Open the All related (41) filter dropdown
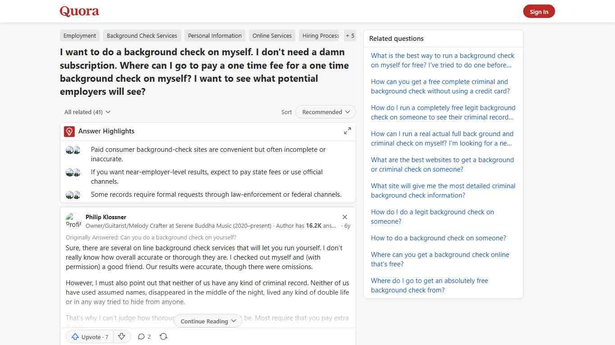615x345 pixels. (x=87, y=112)
